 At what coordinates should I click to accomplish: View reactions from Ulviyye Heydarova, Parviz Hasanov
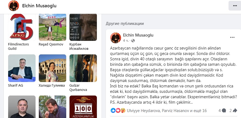(167, 110)
